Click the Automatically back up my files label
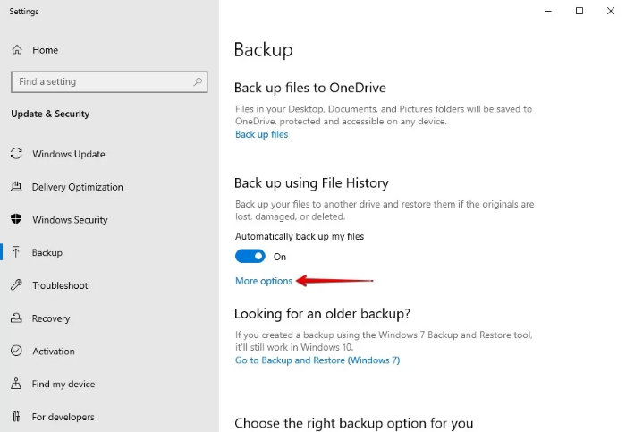Screen dimensions: 626x432 300,236
